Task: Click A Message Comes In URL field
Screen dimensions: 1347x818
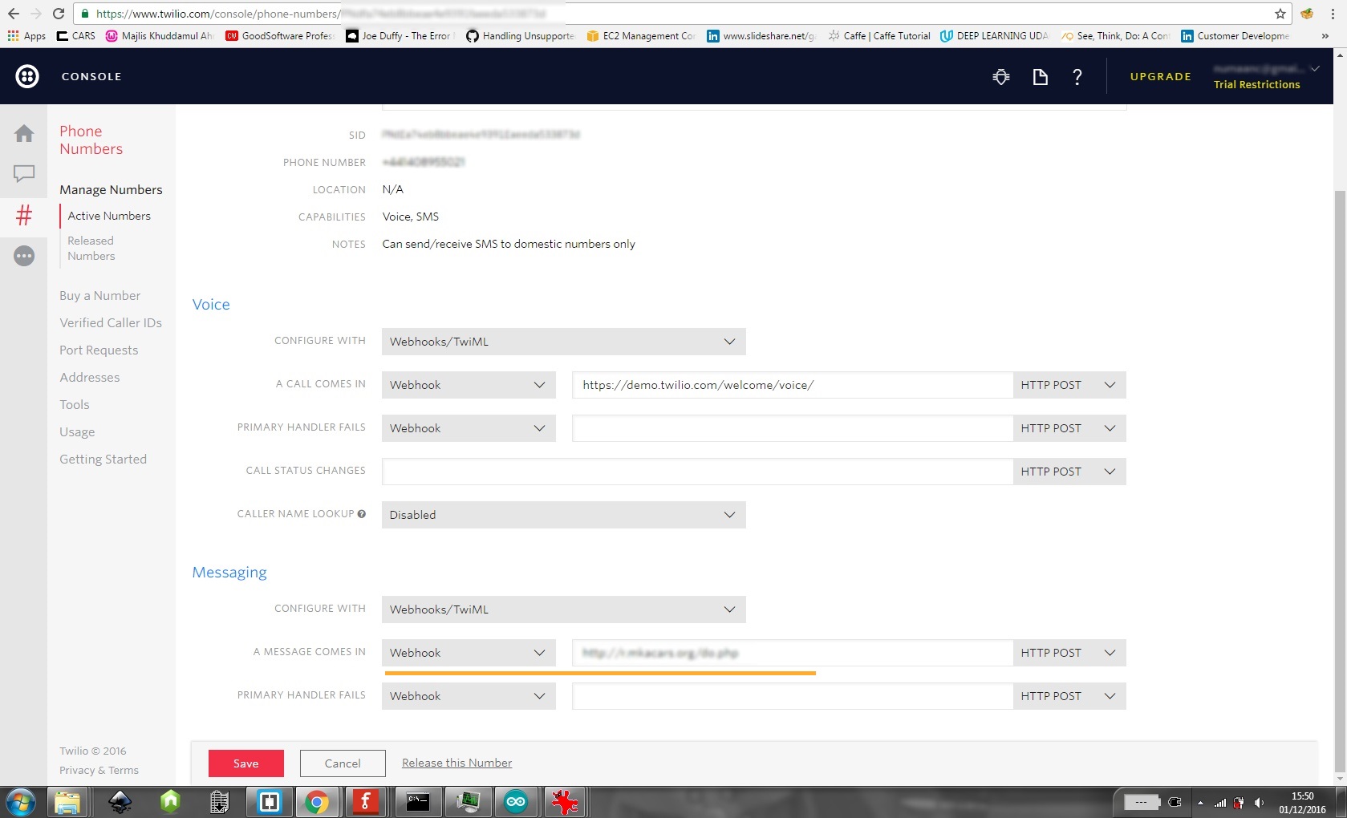Action: 793,653
